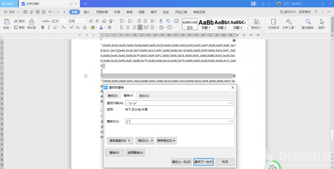Click the Sort icon
Screen dimensions: 334x169
click(x=161, y=21)
